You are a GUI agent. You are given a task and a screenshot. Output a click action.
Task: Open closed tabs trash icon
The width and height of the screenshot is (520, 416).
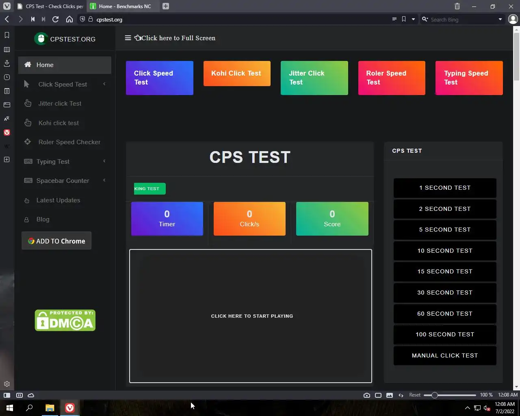tap(457, 6)
